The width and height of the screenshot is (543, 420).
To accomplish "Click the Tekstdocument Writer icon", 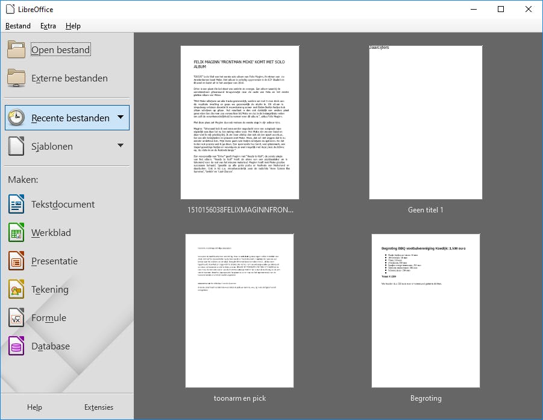I will tap(16, 204).
